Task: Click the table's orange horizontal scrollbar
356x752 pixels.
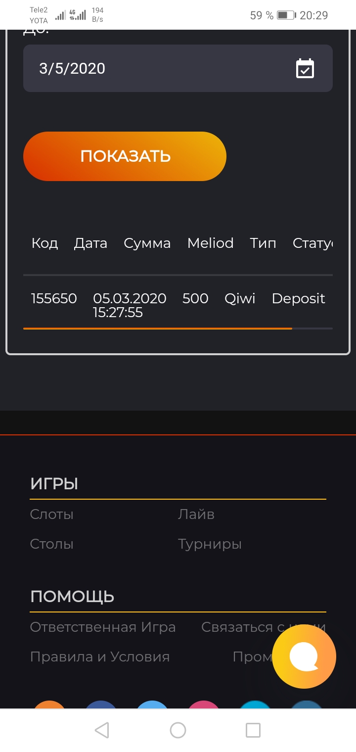Action: point(157,329)
